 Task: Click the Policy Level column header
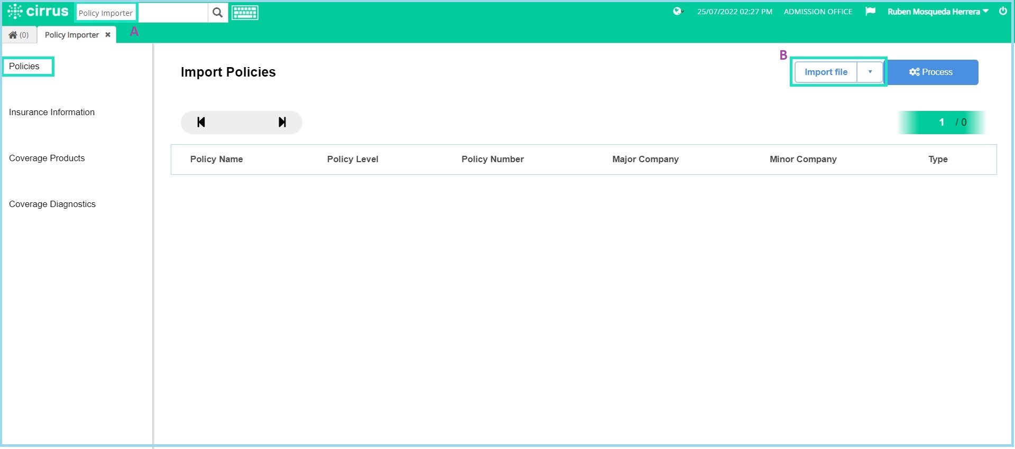353,159
